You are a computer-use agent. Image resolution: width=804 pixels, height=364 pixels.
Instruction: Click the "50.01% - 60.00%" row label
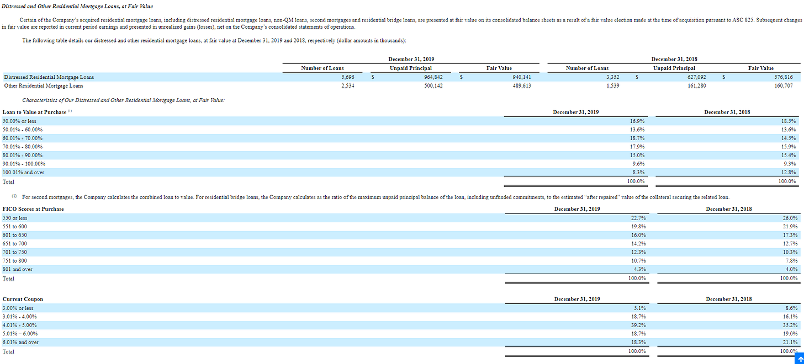point(23,130)
